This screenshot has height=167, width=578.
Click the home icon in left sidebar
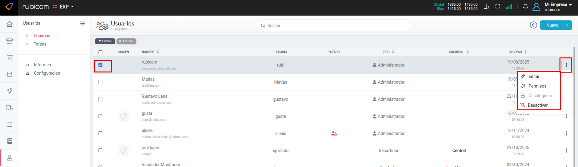point(9,24)
